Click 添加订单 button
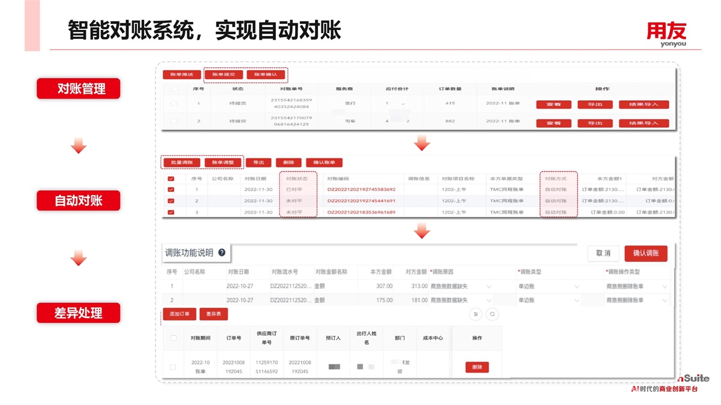This screenshot has width=721, height=405. (179, 314)
